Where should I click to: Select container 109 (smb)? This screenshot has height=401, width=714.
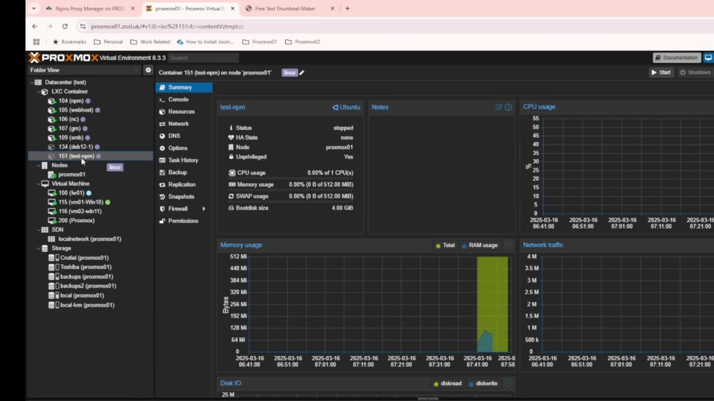click(x=71, y=138)
